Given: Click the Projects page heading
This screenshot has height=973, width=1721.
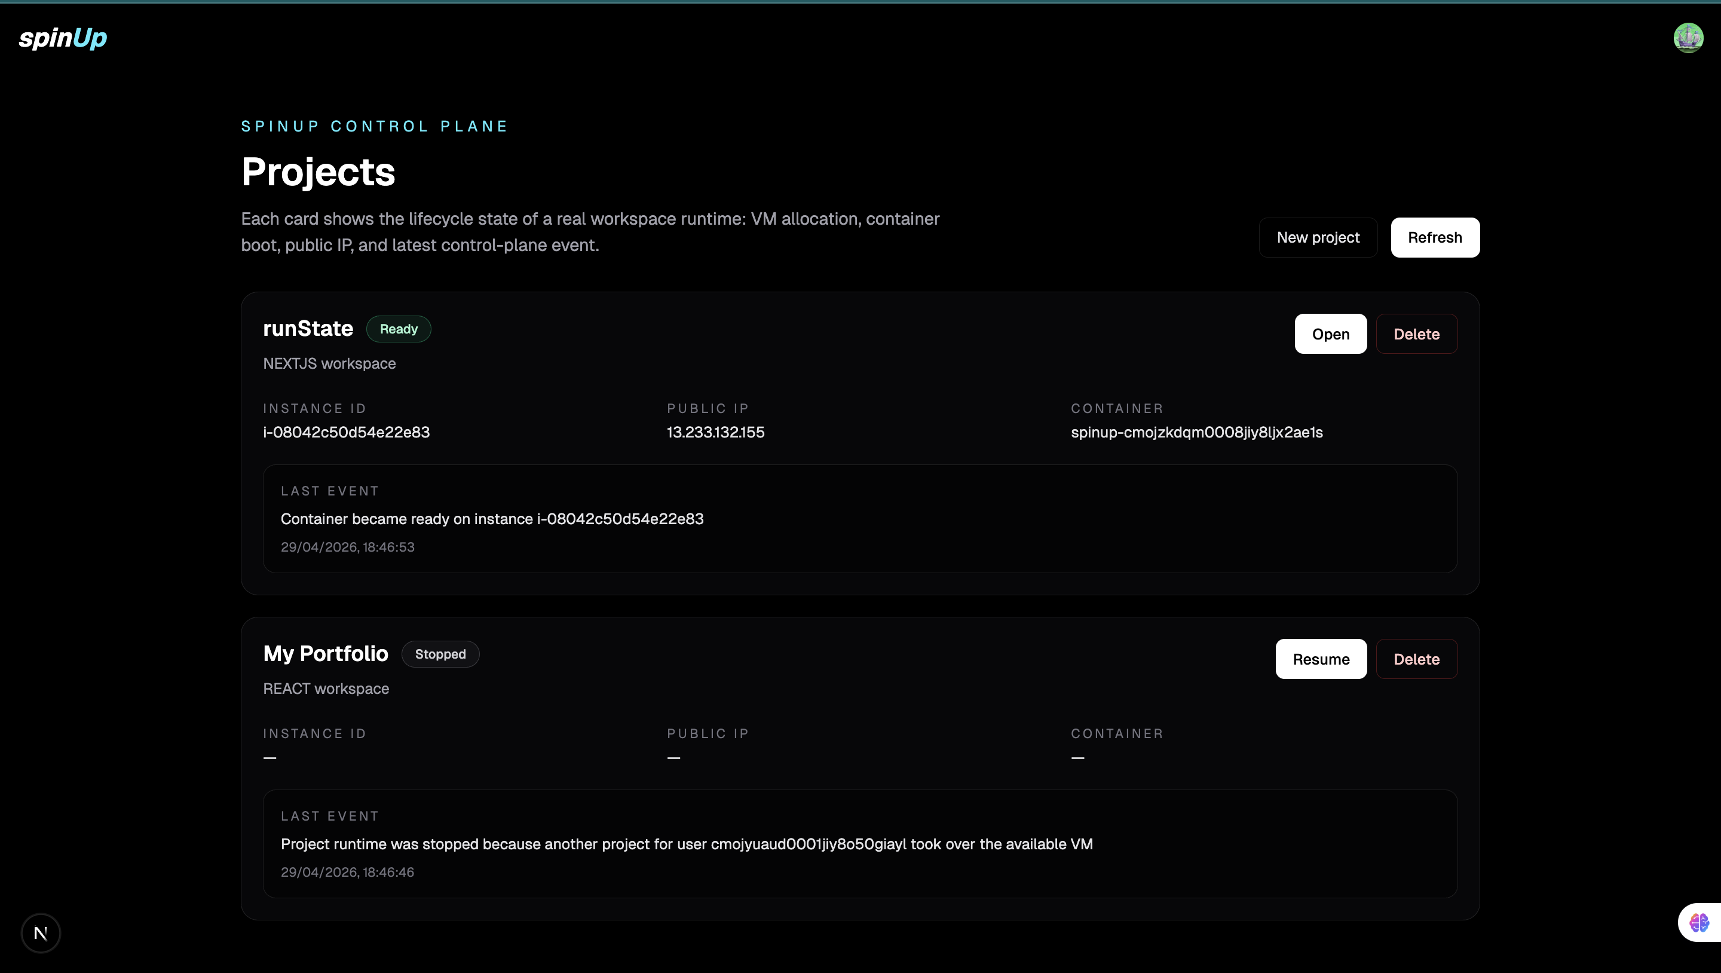Looking at the screenshot, I should pyautogui.click(x=318, y=172).
